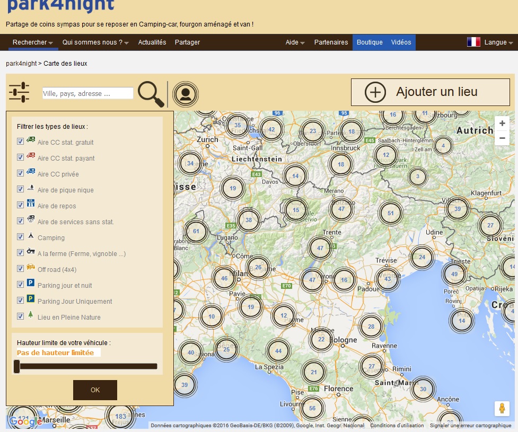Open Conditions d'utilisation link

(397, 426)
